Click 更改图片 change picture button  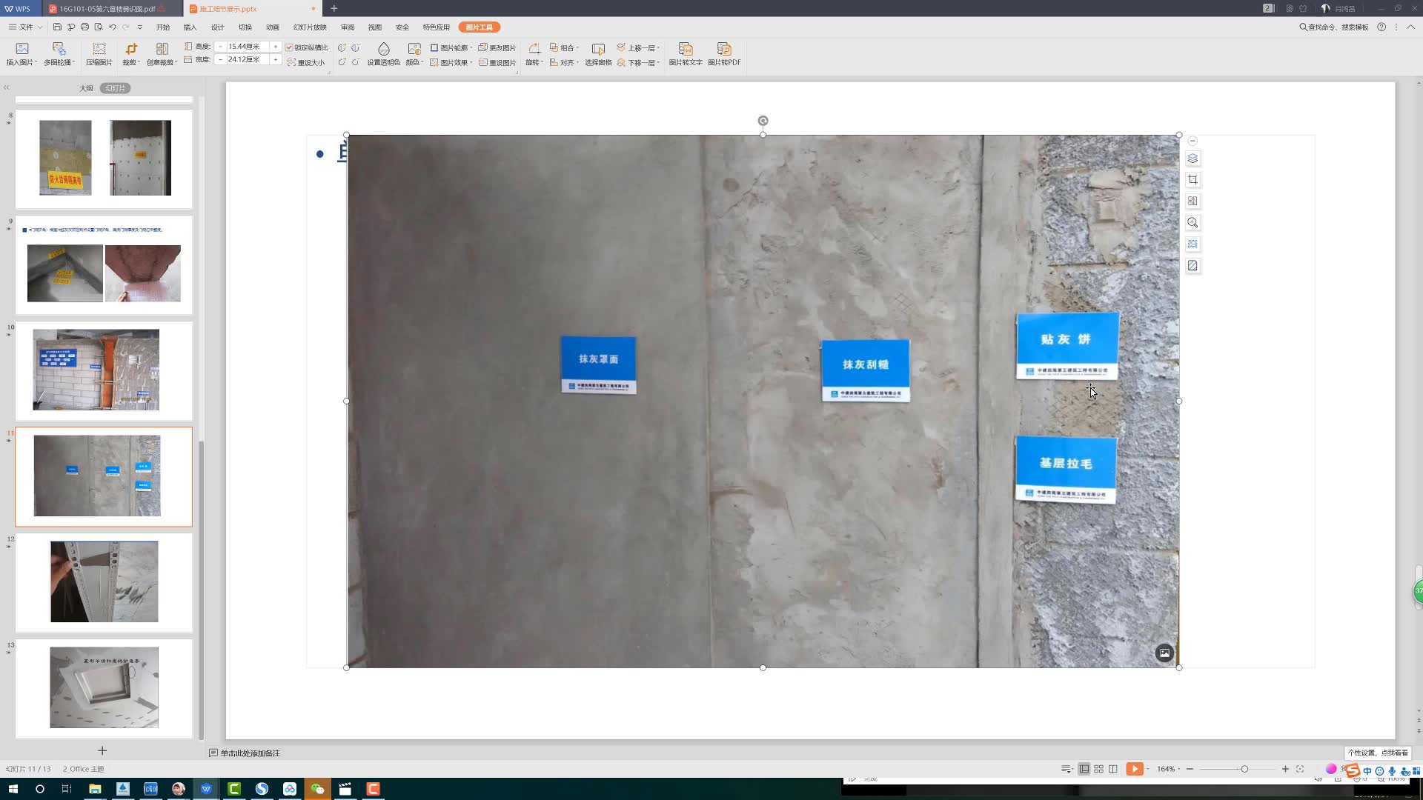pyautogui.click(x=497, y=47)
